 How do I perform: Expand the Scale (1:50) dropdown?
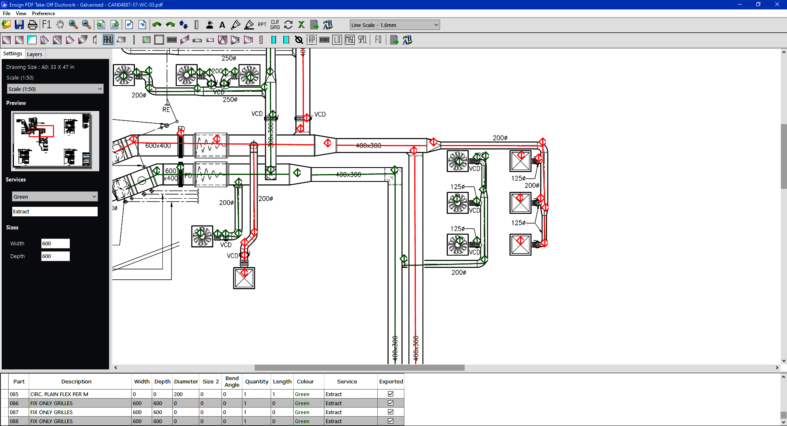pyautogui.click(x=55, y=89)
